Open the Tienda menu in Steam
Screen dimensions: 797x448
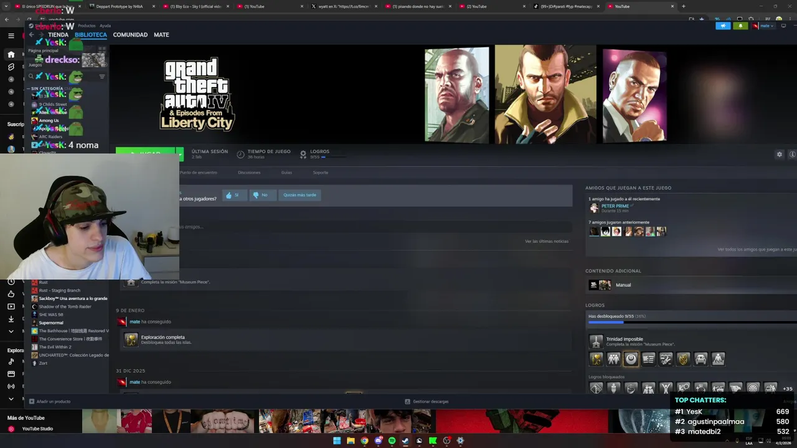[59, 35]
